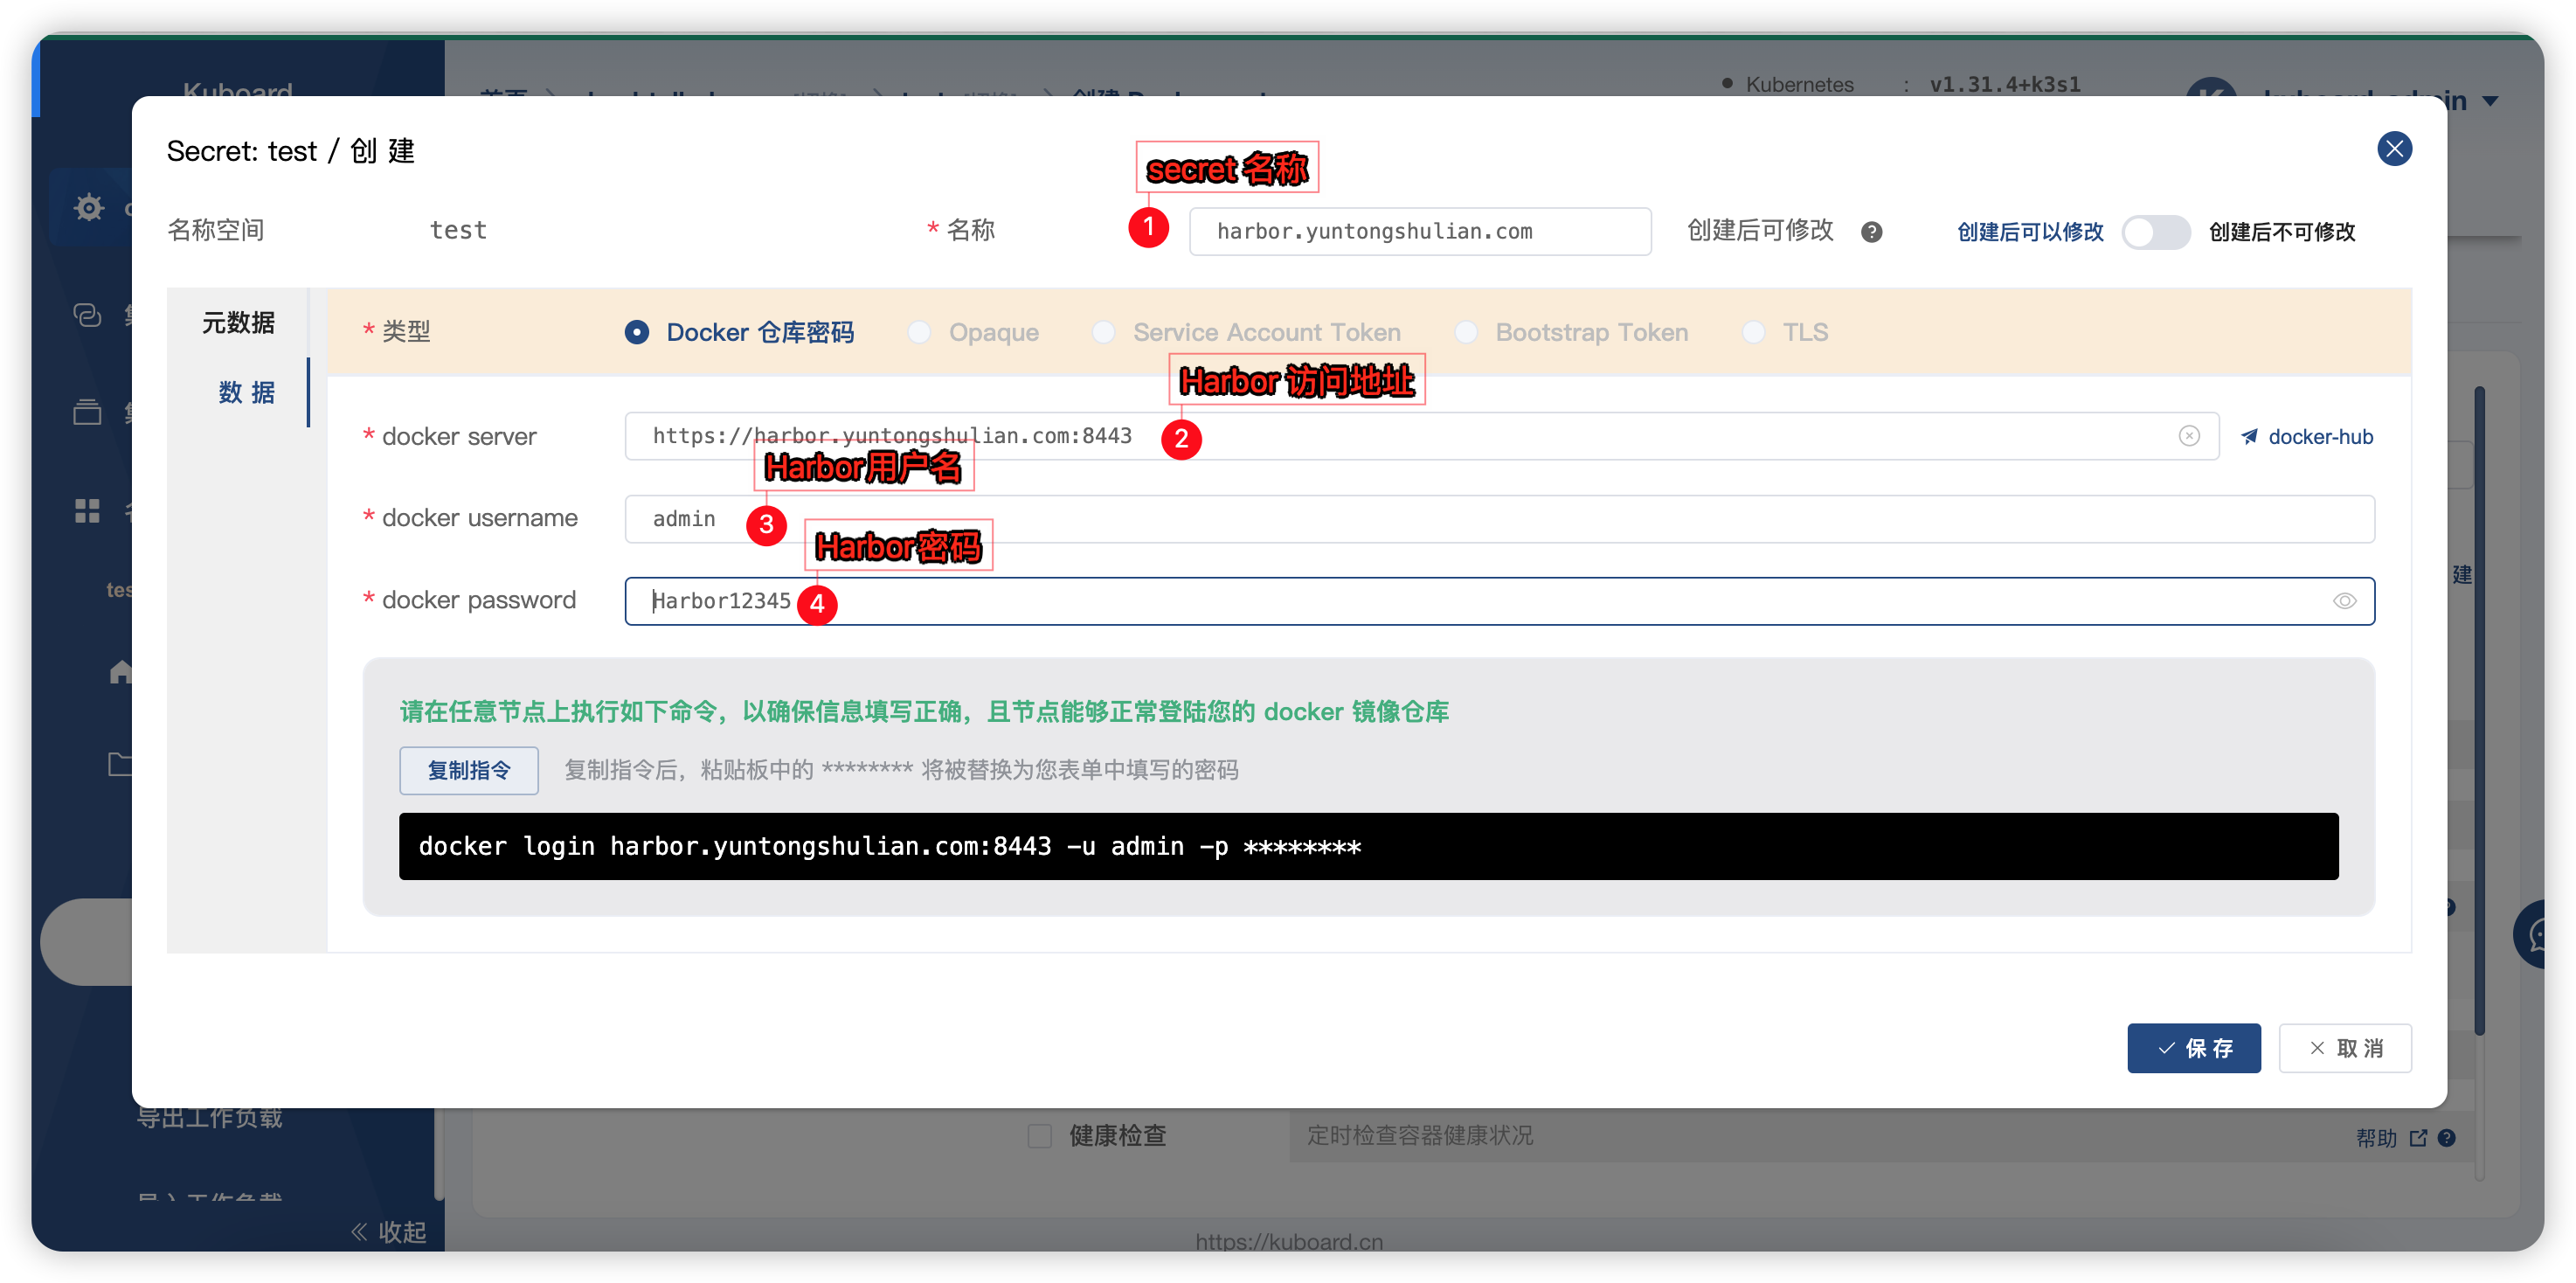Select the TLS type radio
The height and width of the screenshot is (1283, 2576).
(x=1753, y=332)
